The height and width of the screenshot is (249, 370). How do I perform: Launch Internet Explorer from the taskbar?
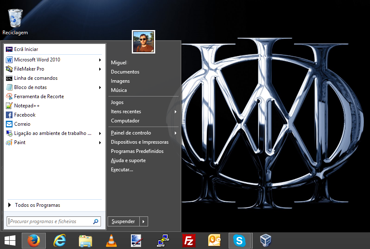(60, 241)
